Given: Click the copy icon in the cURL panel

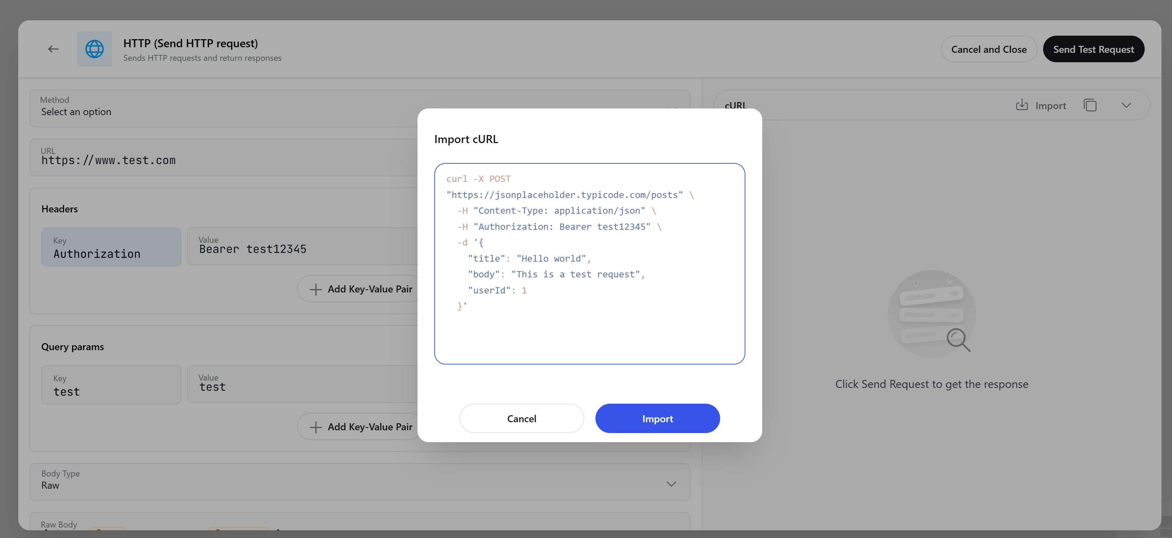Looking at the screenshot, I should pyautogui.click(x=1090, y=105).
